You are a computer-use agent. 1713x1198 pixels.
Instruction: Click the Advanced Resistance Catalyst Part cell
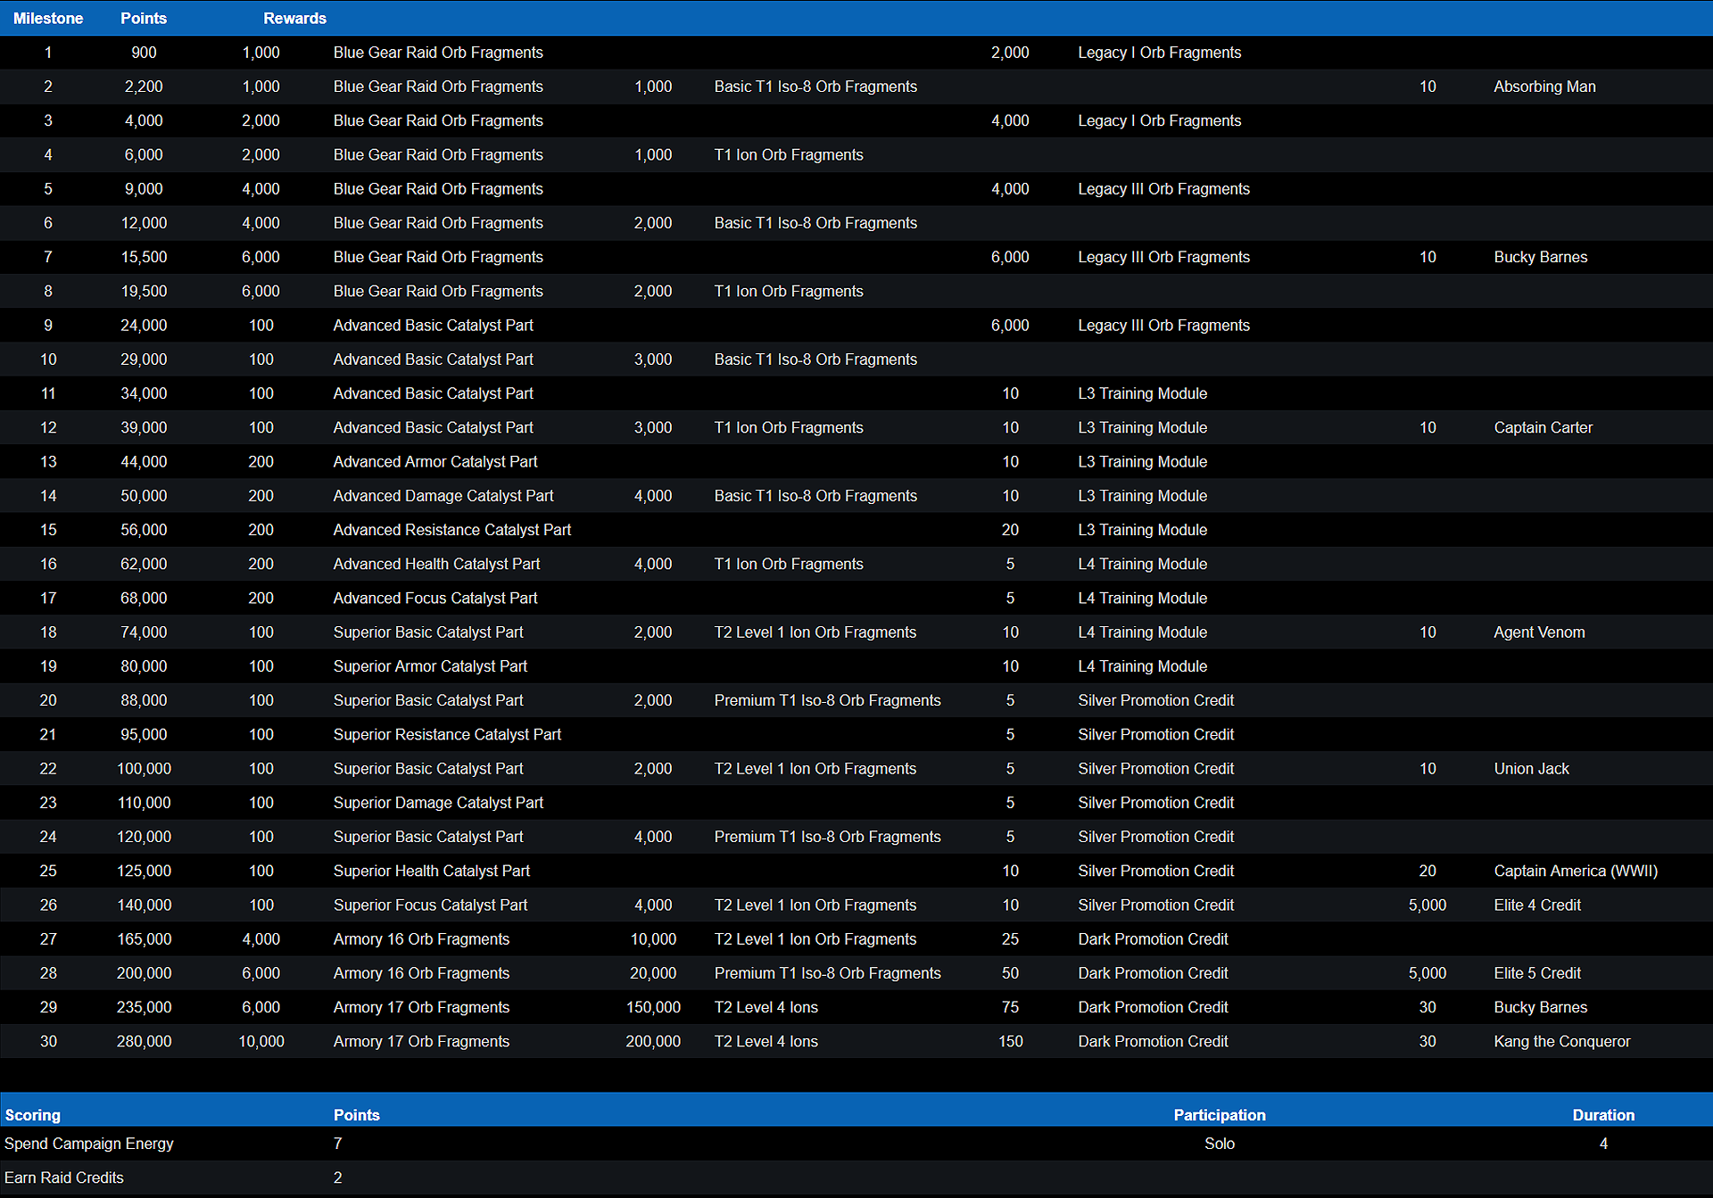[x=451, y=530]
